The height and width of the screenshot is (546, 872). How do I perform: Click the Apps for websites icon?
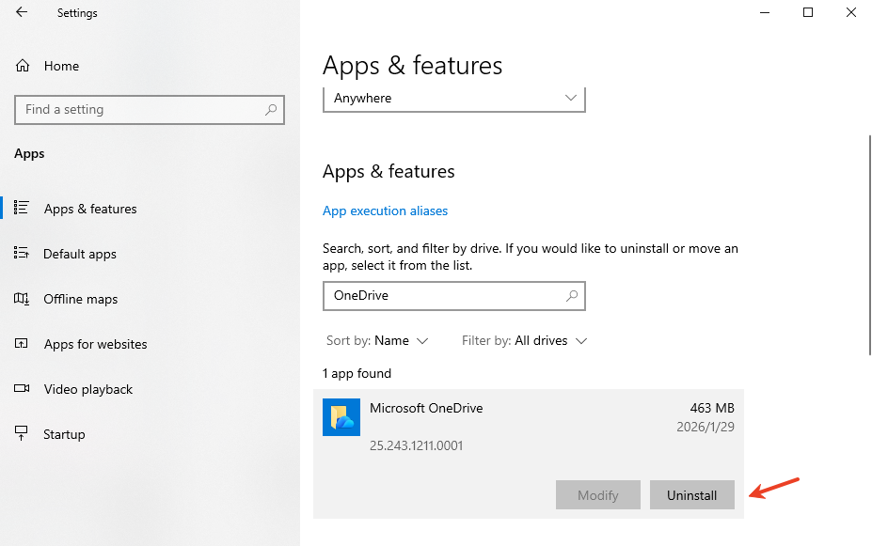tap(20, 344)
